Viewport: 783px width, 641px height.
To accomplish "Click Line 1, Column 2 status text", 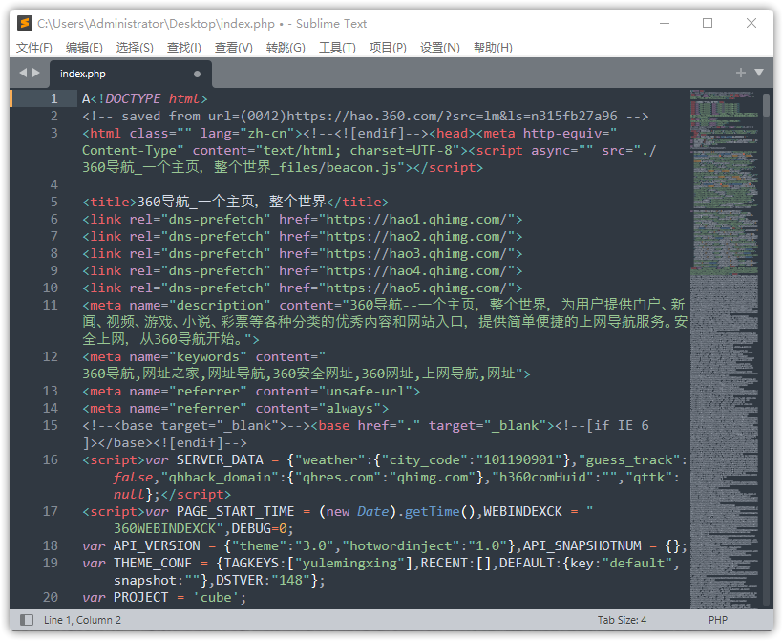I will click(82, 620).
